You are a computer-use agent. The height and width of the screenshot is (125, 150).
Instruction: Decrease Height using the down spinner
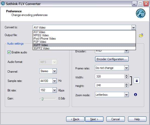point(126,86)
